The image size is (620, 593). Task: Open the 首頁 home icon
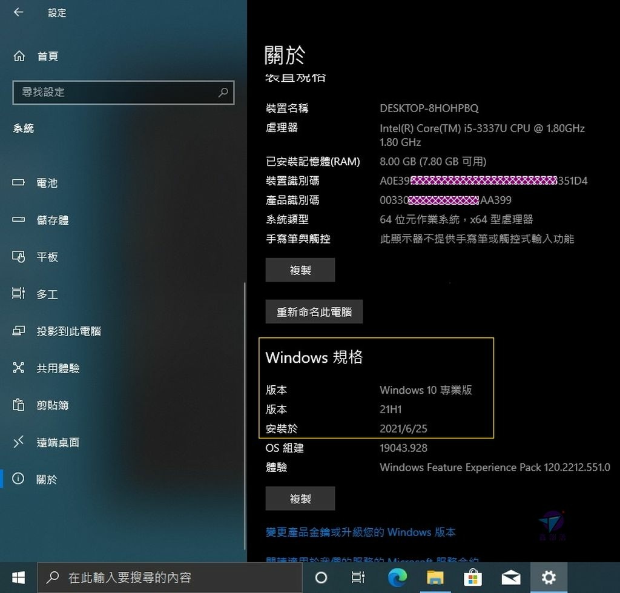(19, 56)
